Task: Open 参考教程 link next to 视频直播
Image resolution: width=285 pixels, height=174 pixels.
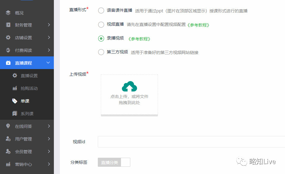Action: tap(198, 25)
